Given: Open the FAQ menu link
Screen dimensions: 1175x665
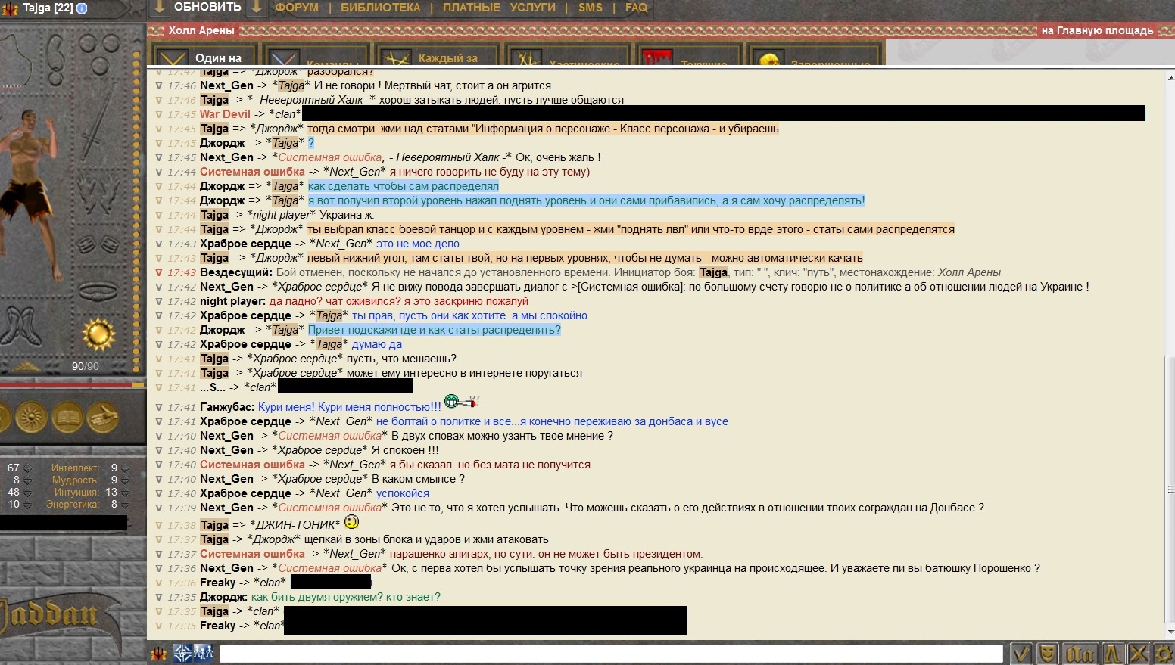Looking at the screenshot, I should [636, 8].
